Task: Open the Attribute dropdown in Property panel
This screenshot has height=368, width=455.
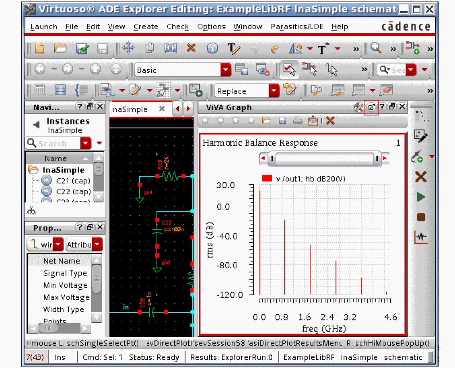Action: (x=97, y=245)
